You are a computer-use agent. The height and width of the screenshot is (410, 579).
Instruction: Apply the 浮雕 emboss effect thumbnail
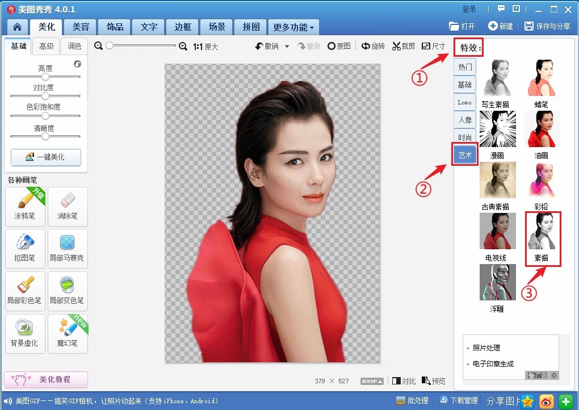[x=497, y=282]
